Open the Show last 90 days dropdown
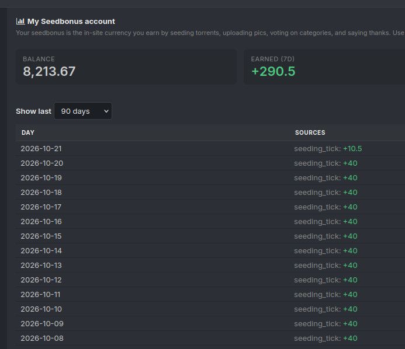The height and width of the screenshot is (349, 405). coord(83,111)
